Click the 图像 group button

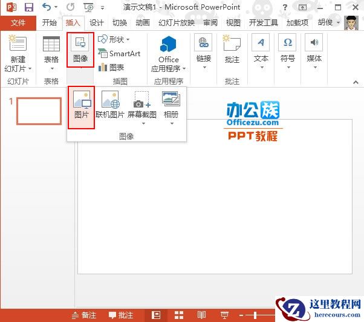(80, 50)
